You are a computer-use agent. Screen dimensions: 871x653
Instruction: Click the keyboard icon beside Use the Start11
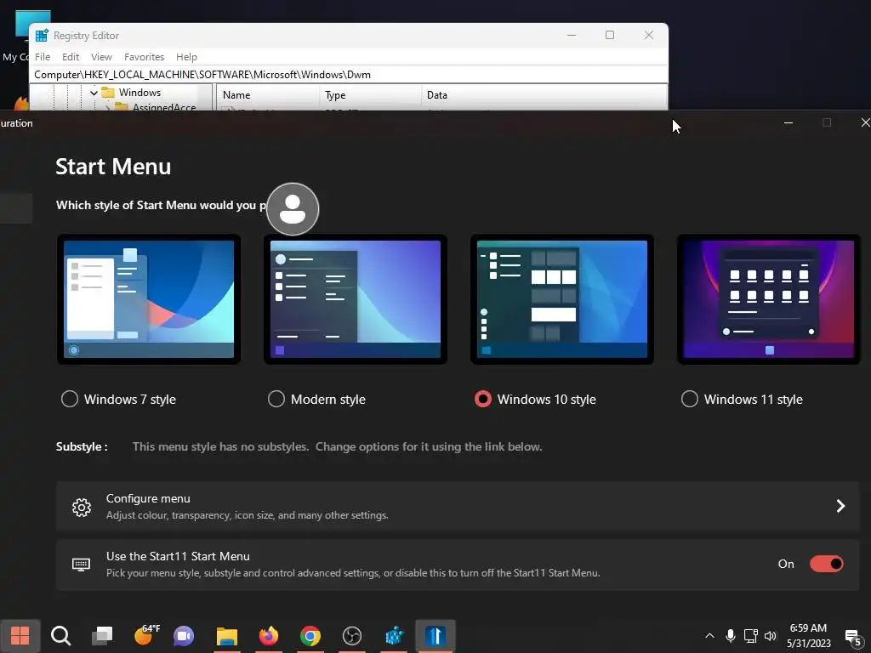pyautogui.click(x=81, y=565)
